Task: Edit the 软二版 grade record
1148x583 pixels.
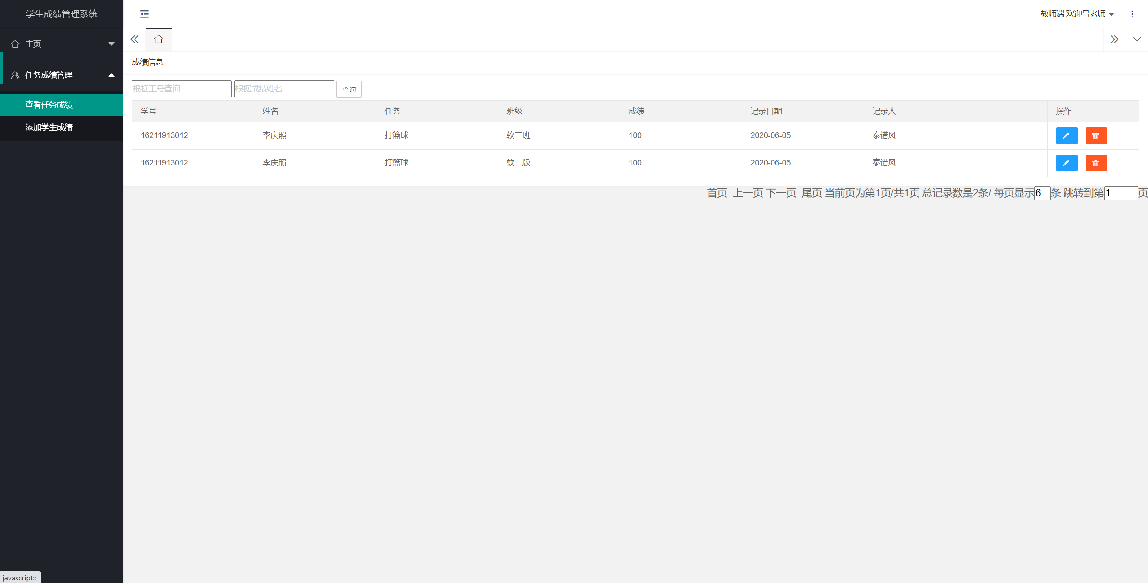Action: point(1066,163)
